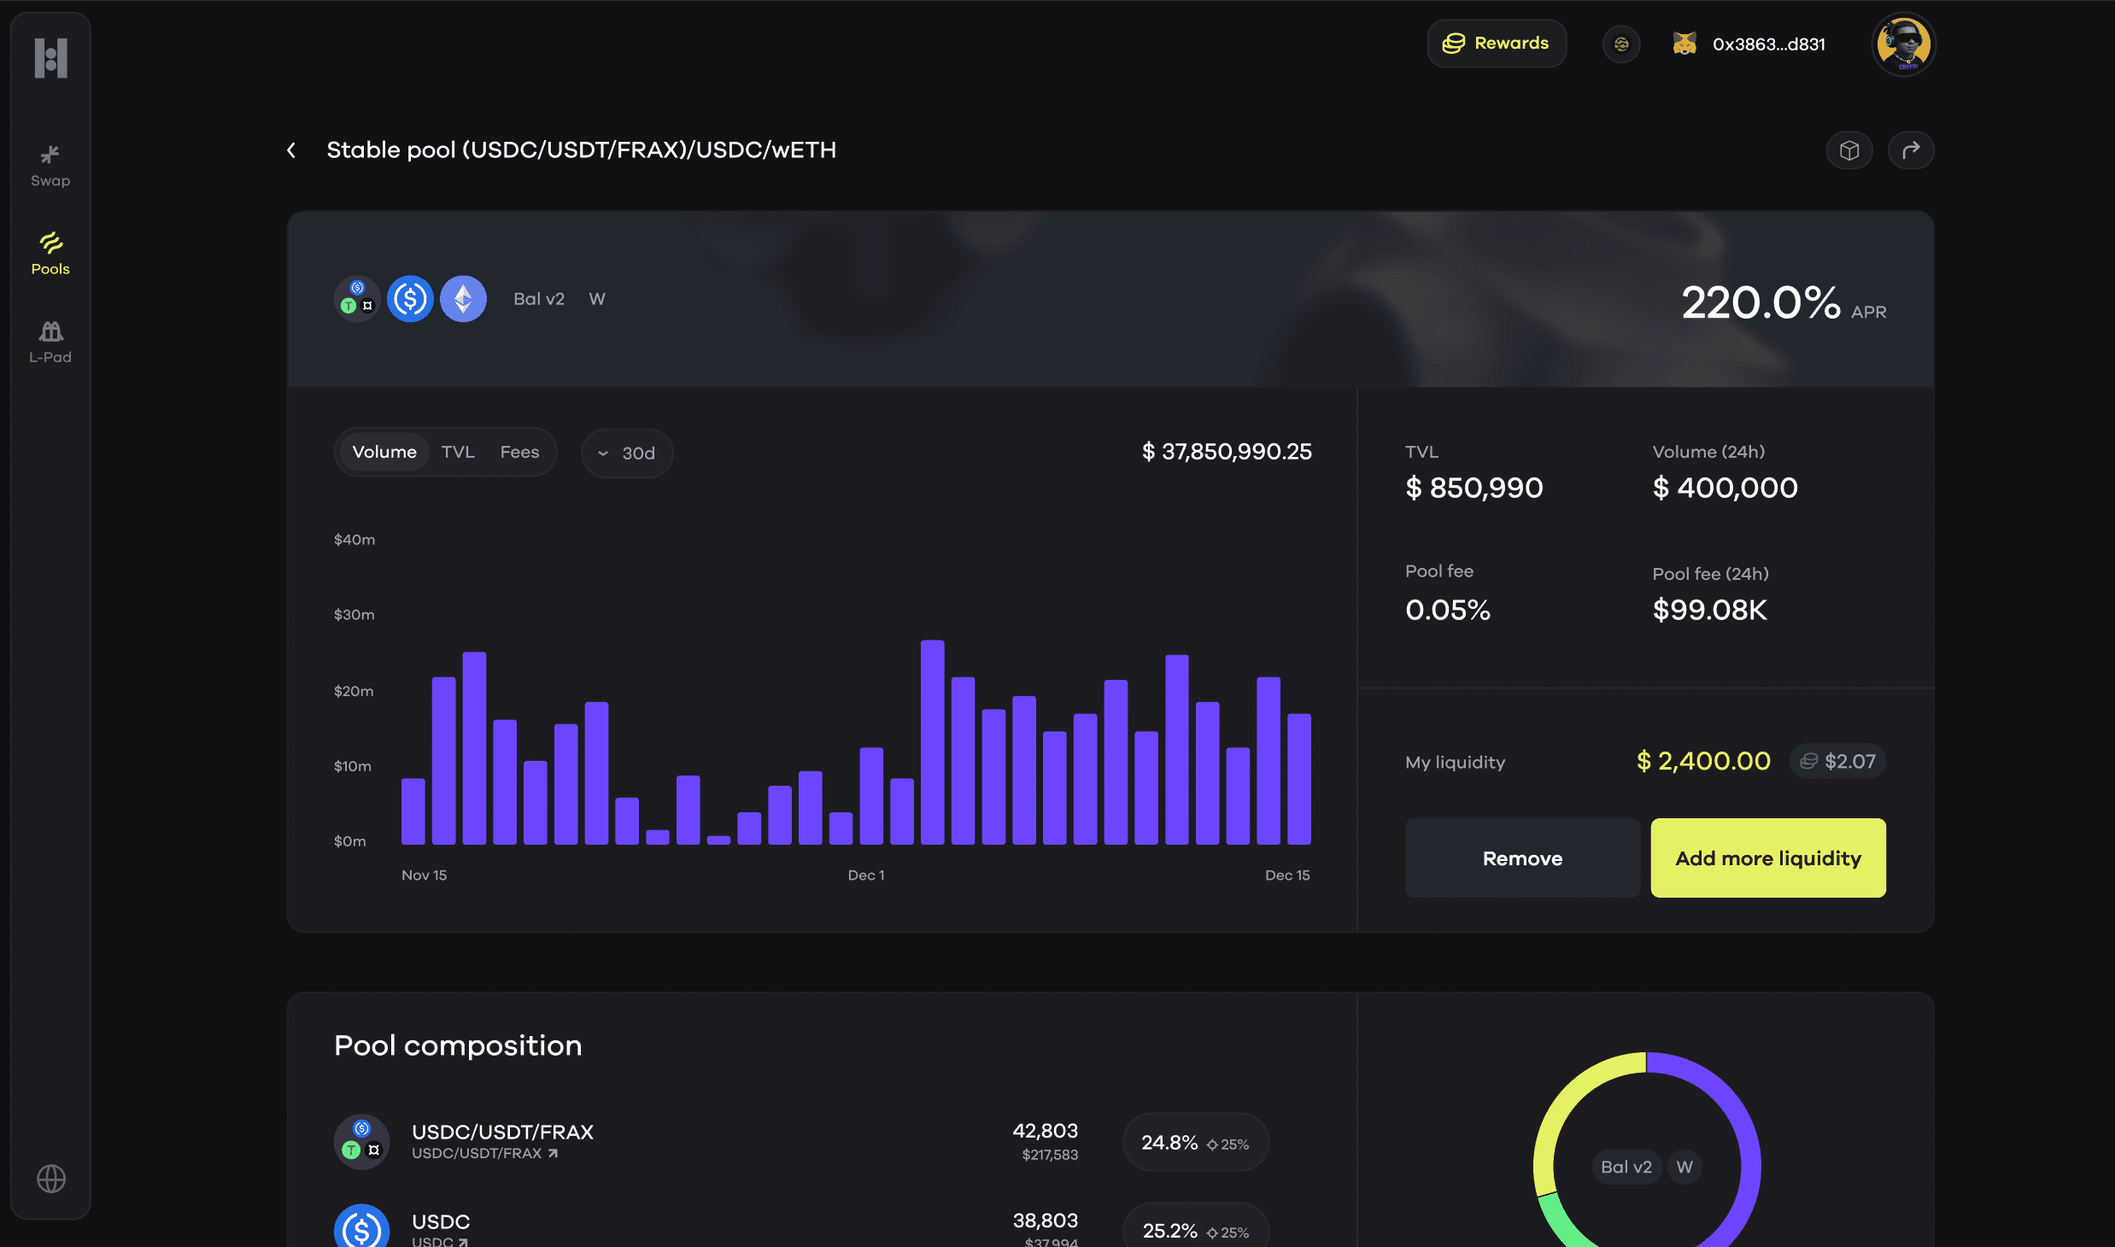Click the W tag in donut center

[x=1684, y=1167]
